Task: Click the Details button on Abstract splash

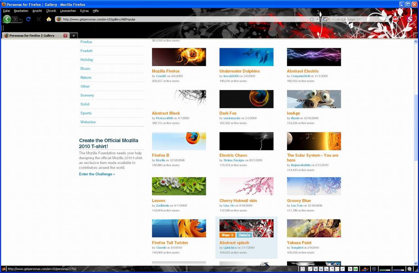Action: (244, 235)
